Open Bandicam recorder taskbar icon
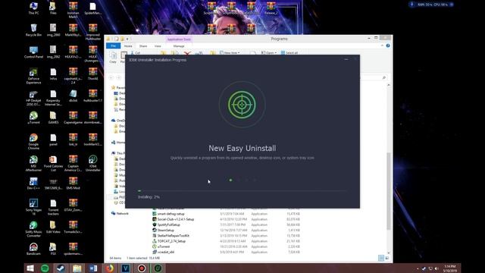The height and width of the screenshot is (273, 485). click(x=142, y=268)
